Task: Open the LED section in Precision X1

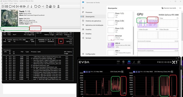Action: [123, 62]
